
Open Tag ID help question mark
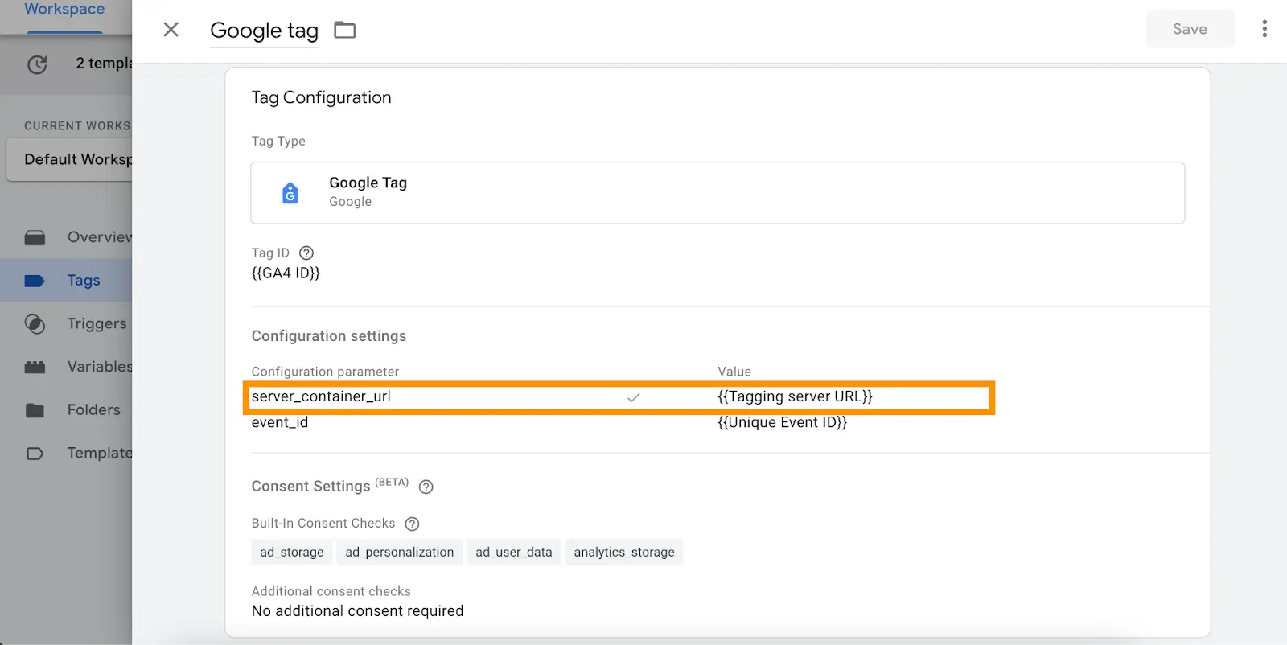tap(306, 253)
